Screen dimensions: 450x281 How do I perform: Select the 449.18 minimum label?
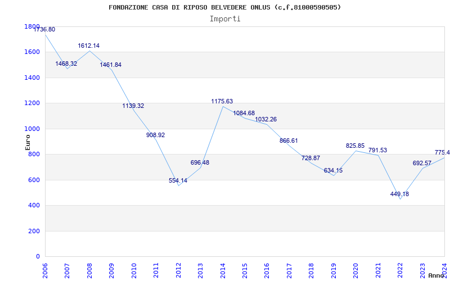coord(399,194)
